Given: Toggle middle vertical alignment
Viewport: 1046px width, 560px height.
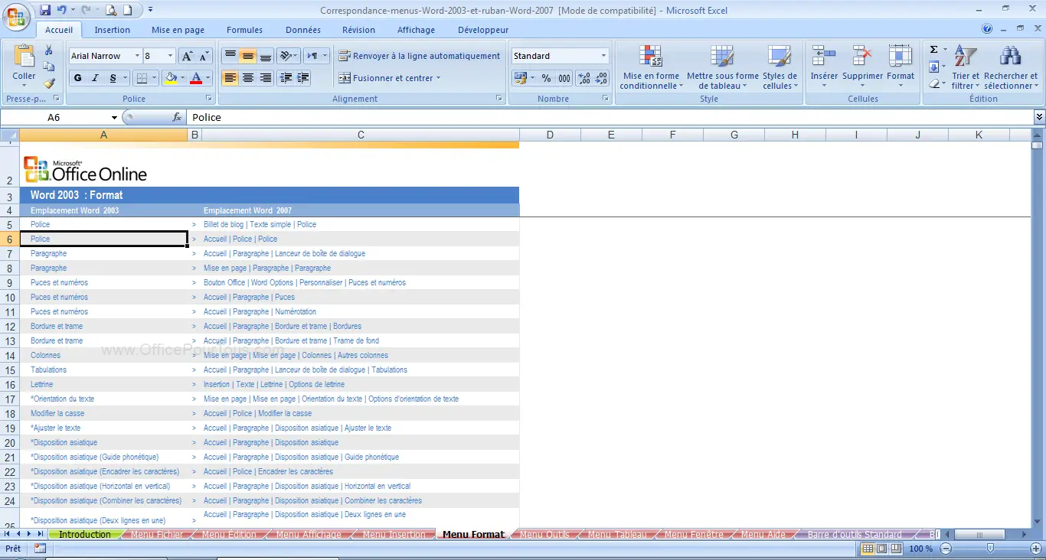Looking at the screenshot, I should pyautogui.click(x=247, y=56).
